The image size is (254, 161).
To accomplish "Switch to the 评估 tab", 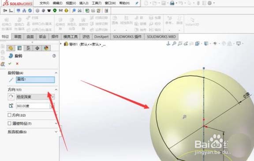I will [86, 37].
